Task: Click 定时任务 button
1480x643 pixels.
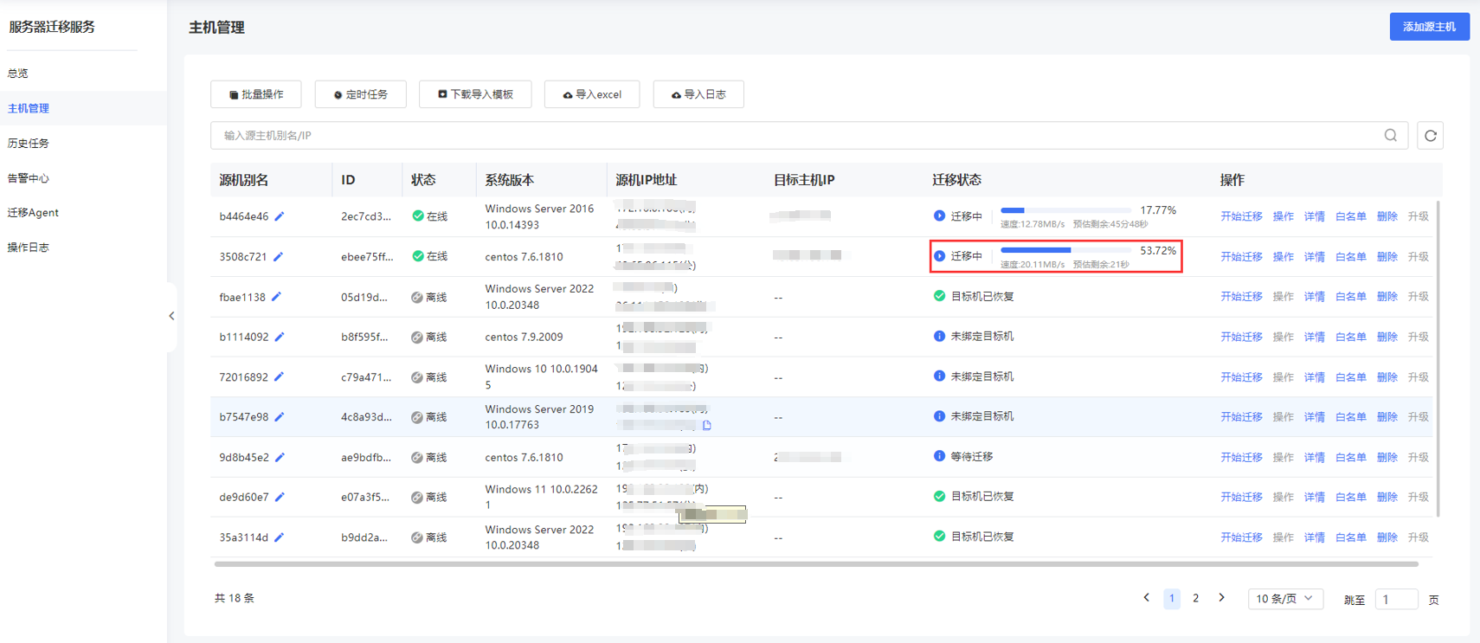Action: [361, 94]
